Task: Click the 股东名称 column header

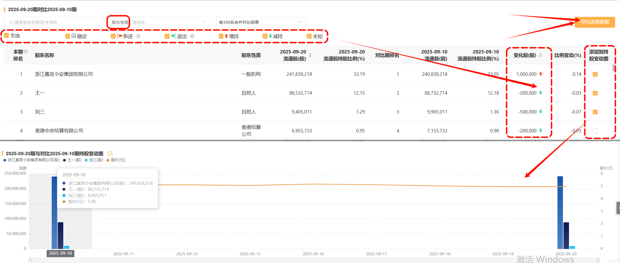Action: 45,55
